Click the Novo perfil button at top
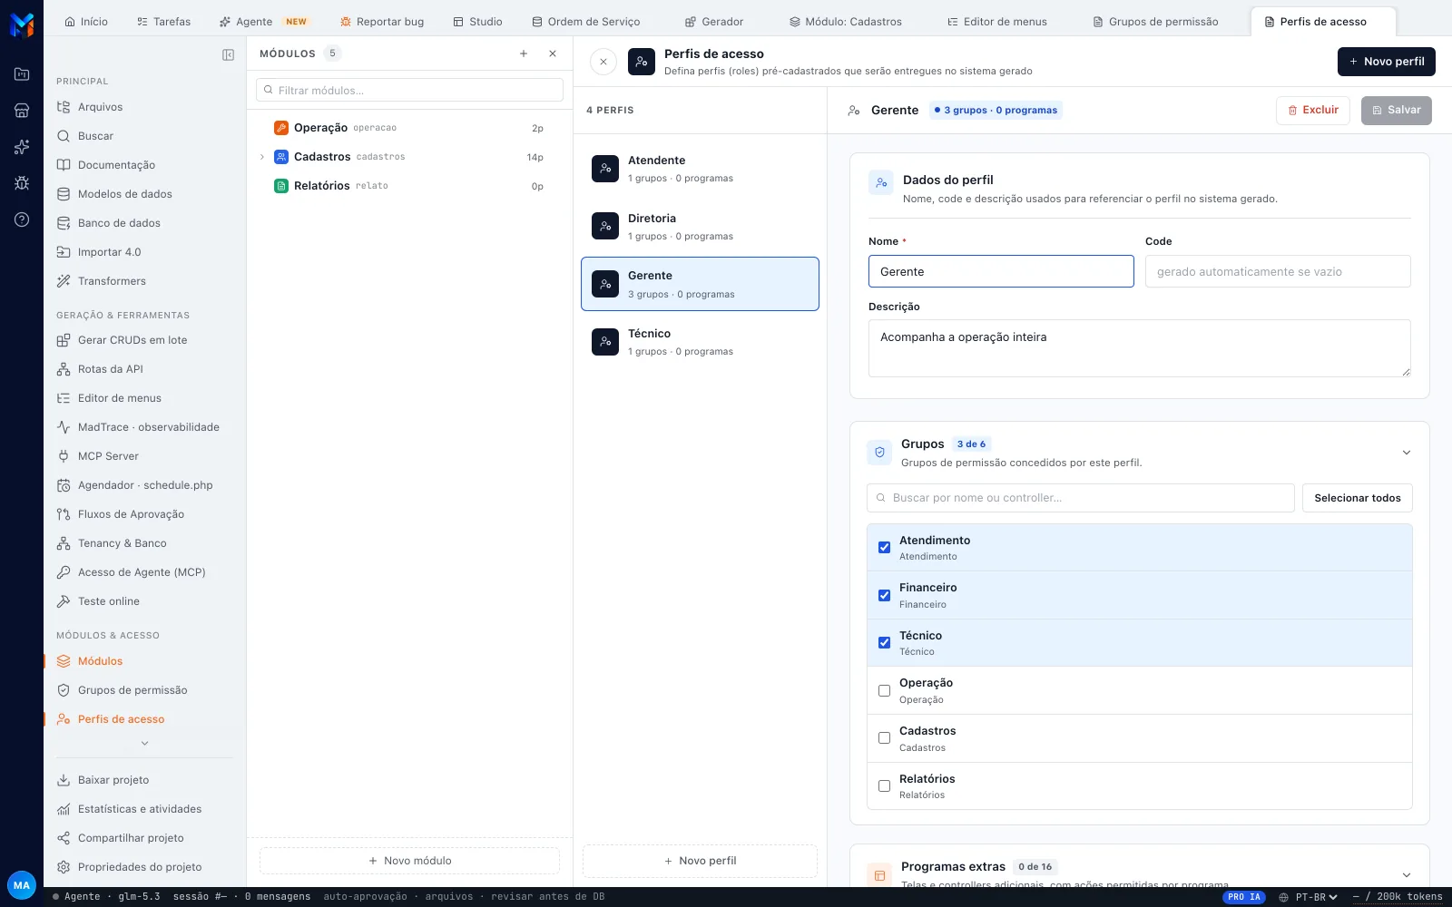The width and height of the screenshot is (1452, 907). tap(1387, 62)
